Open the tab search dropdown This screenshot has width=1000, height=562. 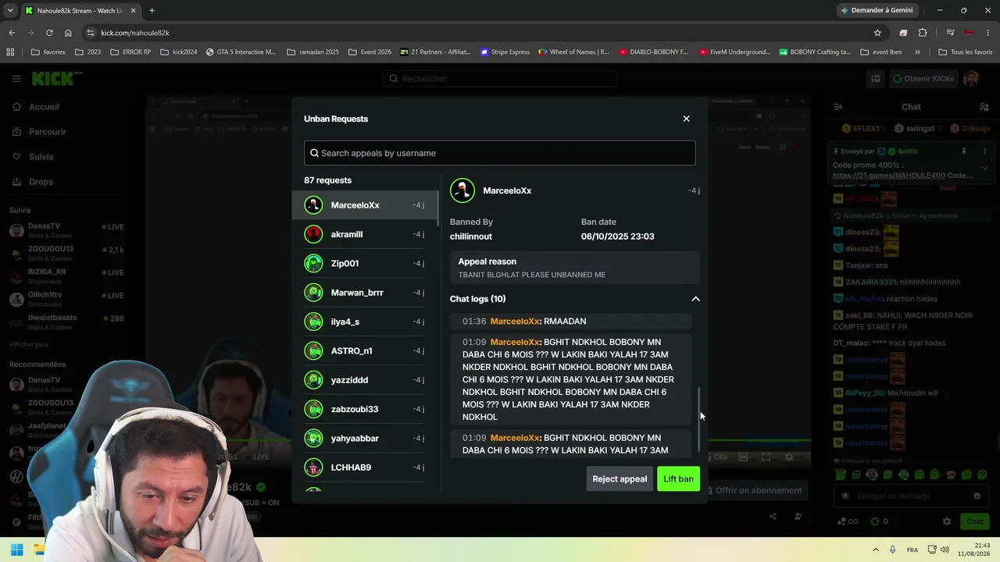point(10,10)
